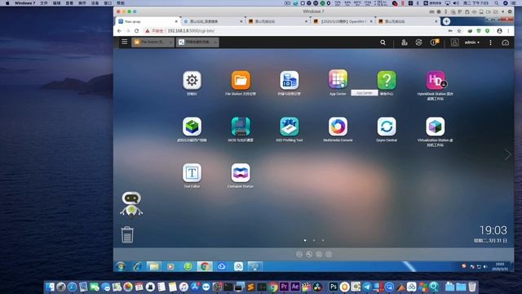This screenshot has width=522, height=294.
Task: Open QTS background tasks icon
Action: pos(405,42)
